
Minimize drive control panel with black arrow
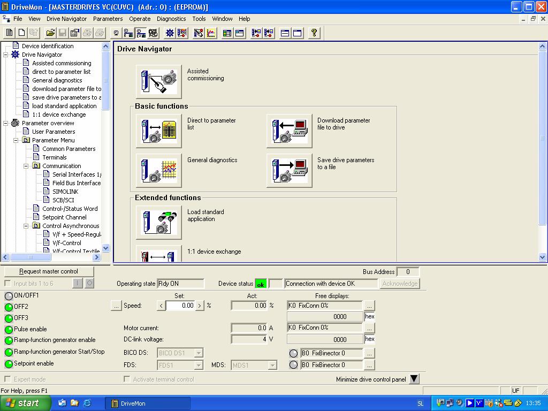click(x=414, y=379)
